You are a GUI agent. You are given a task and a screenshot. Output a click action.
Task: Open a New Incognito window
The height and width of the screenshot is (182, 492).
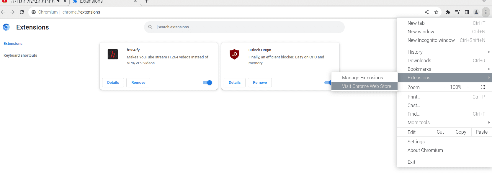(x=445, y=40)
